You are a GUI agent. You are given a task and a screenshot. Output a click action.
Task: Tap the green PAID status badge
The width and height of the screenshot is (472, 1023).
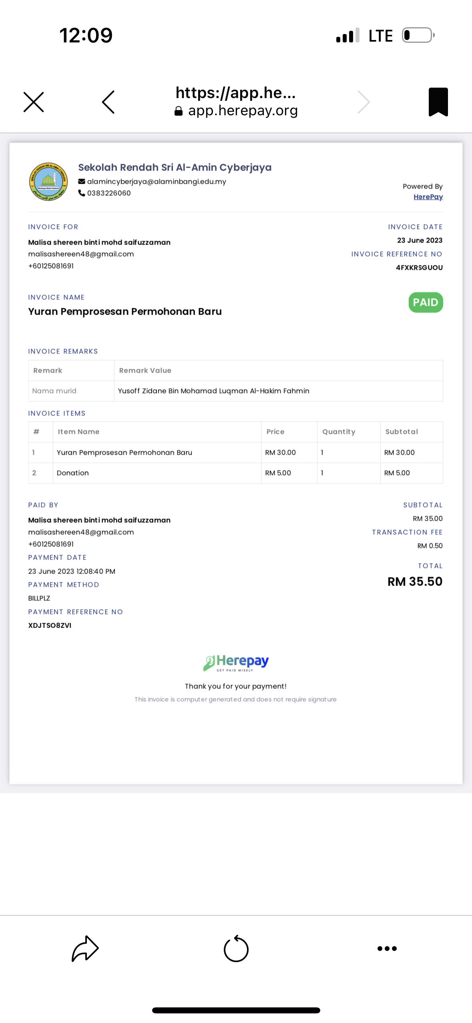pos(426,303)
